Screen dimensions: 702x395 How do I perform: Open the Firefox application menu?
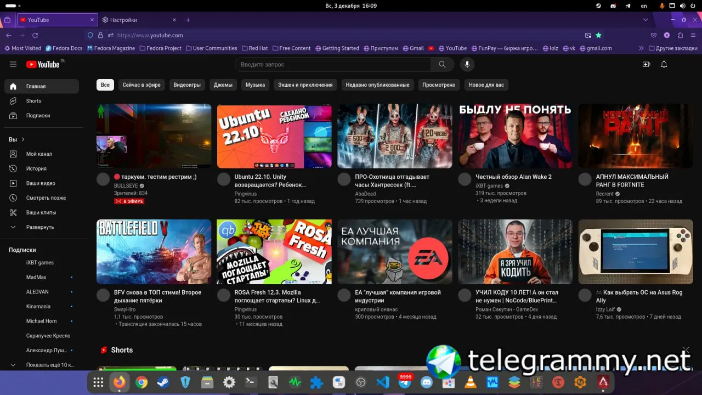click(x=693, y=35)
